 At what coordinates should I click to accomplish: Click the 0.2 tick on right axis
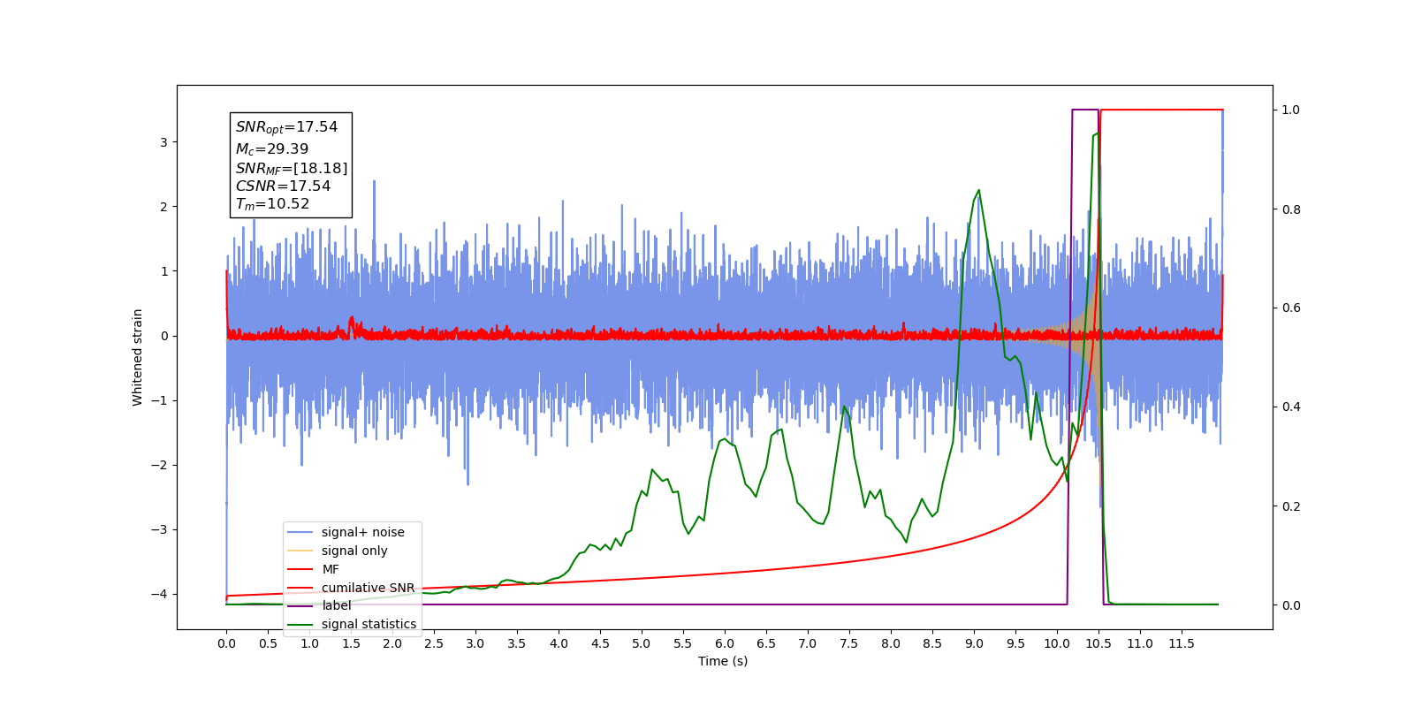(x=1291, y=506)
